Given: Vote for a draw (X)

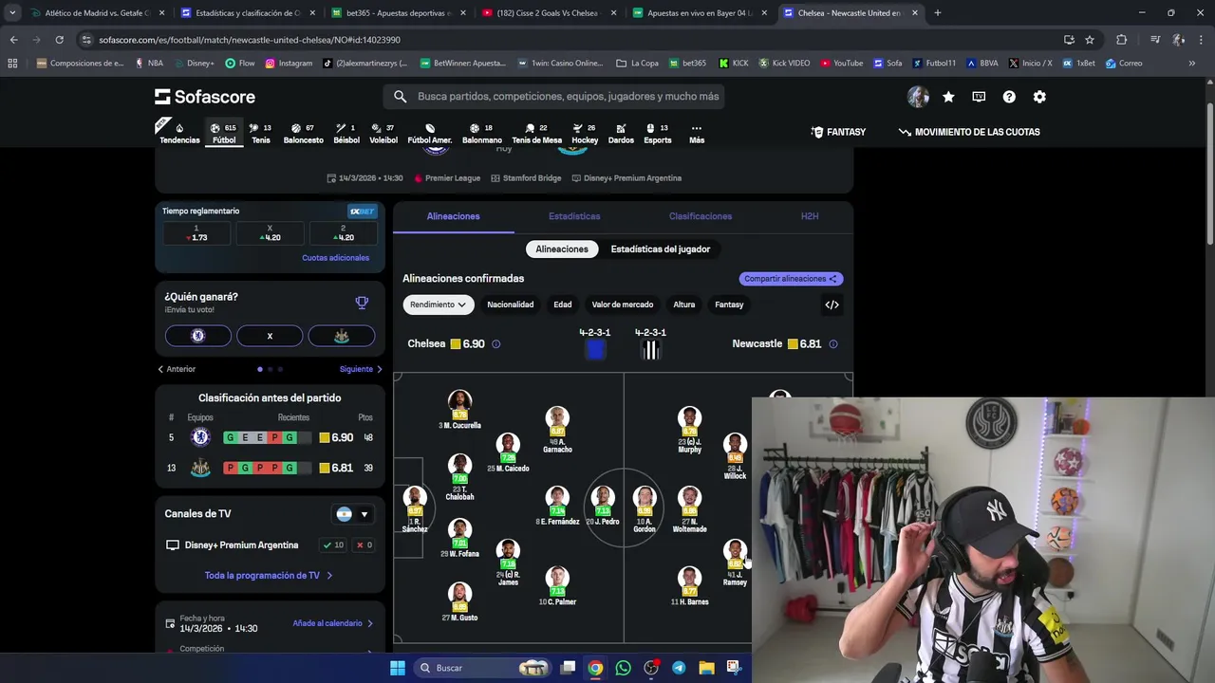Looking at the screenshot, I should 270,336.
